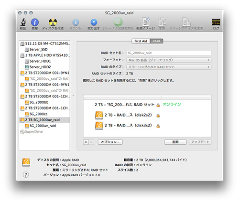Select the 512.11 GB M4-CT512M4S disk
The image size is (239, 203).
pos(44,43)
